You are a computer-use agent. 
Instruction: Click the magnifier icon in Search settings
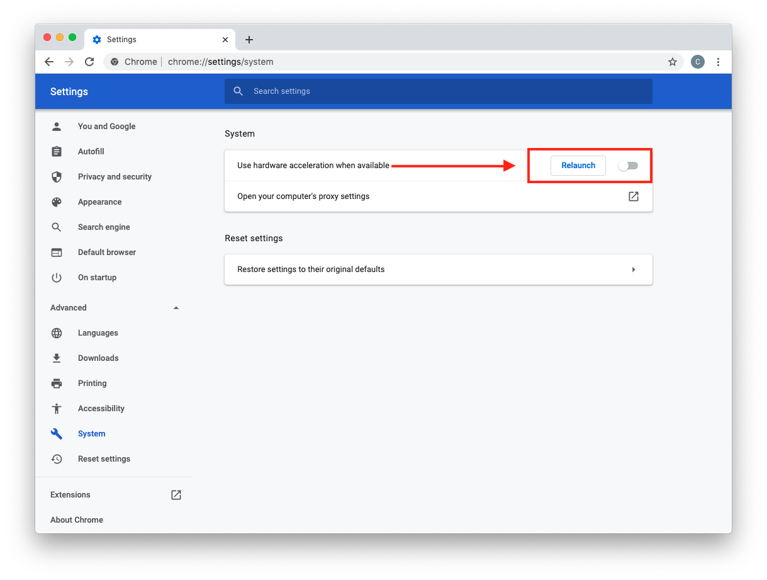pos(238,91)
